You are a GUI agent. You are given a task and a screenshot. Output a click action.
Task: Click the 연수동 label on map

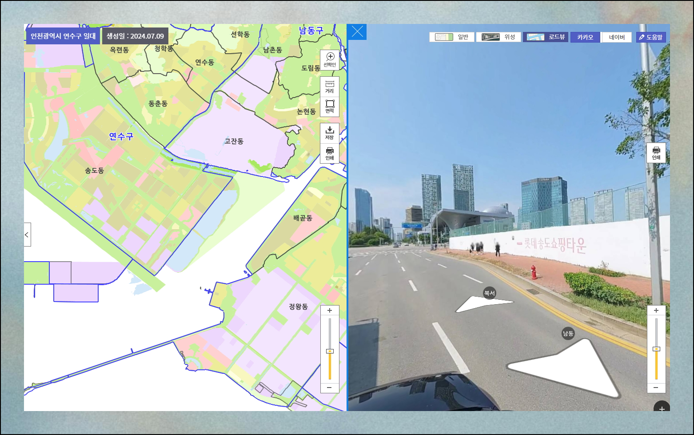click(204, 62)
